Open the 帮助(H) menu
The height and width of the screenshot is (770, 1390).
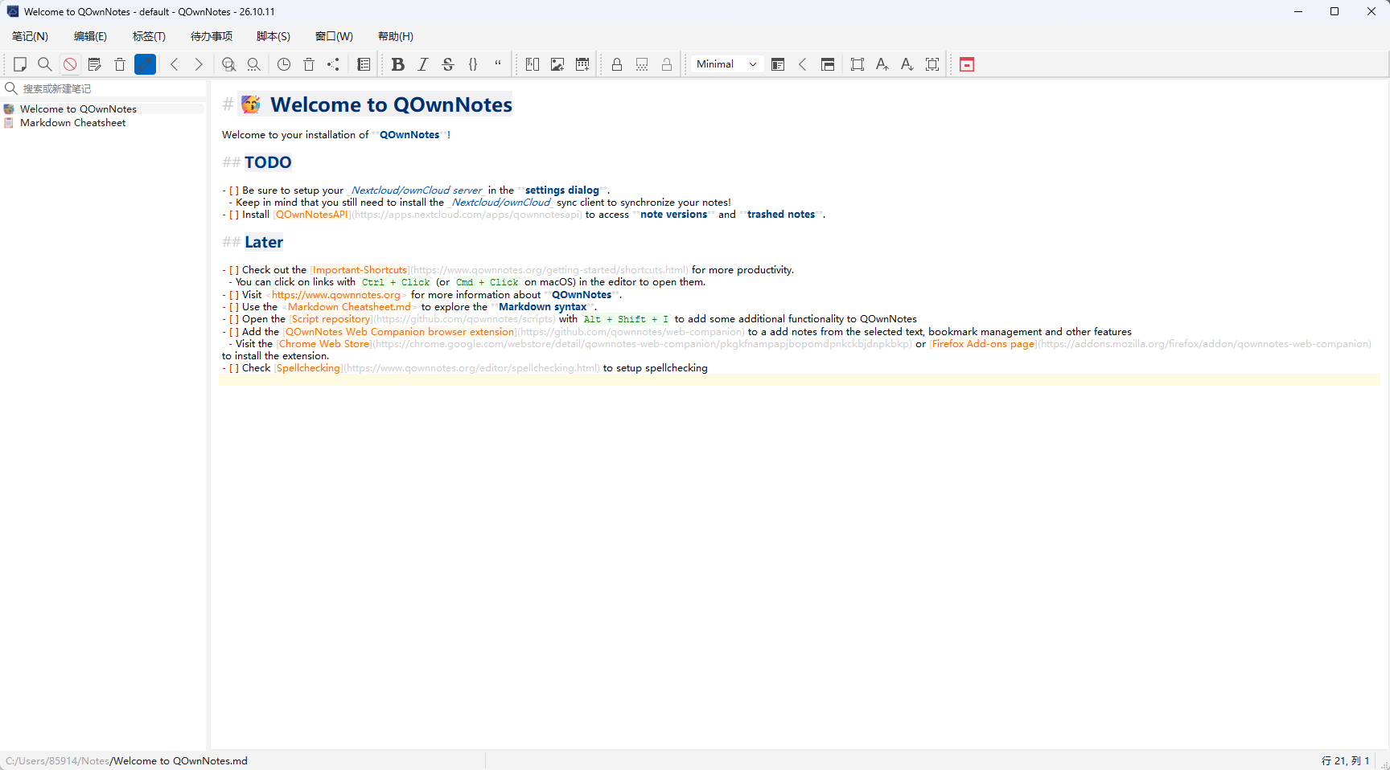(396, 36)
